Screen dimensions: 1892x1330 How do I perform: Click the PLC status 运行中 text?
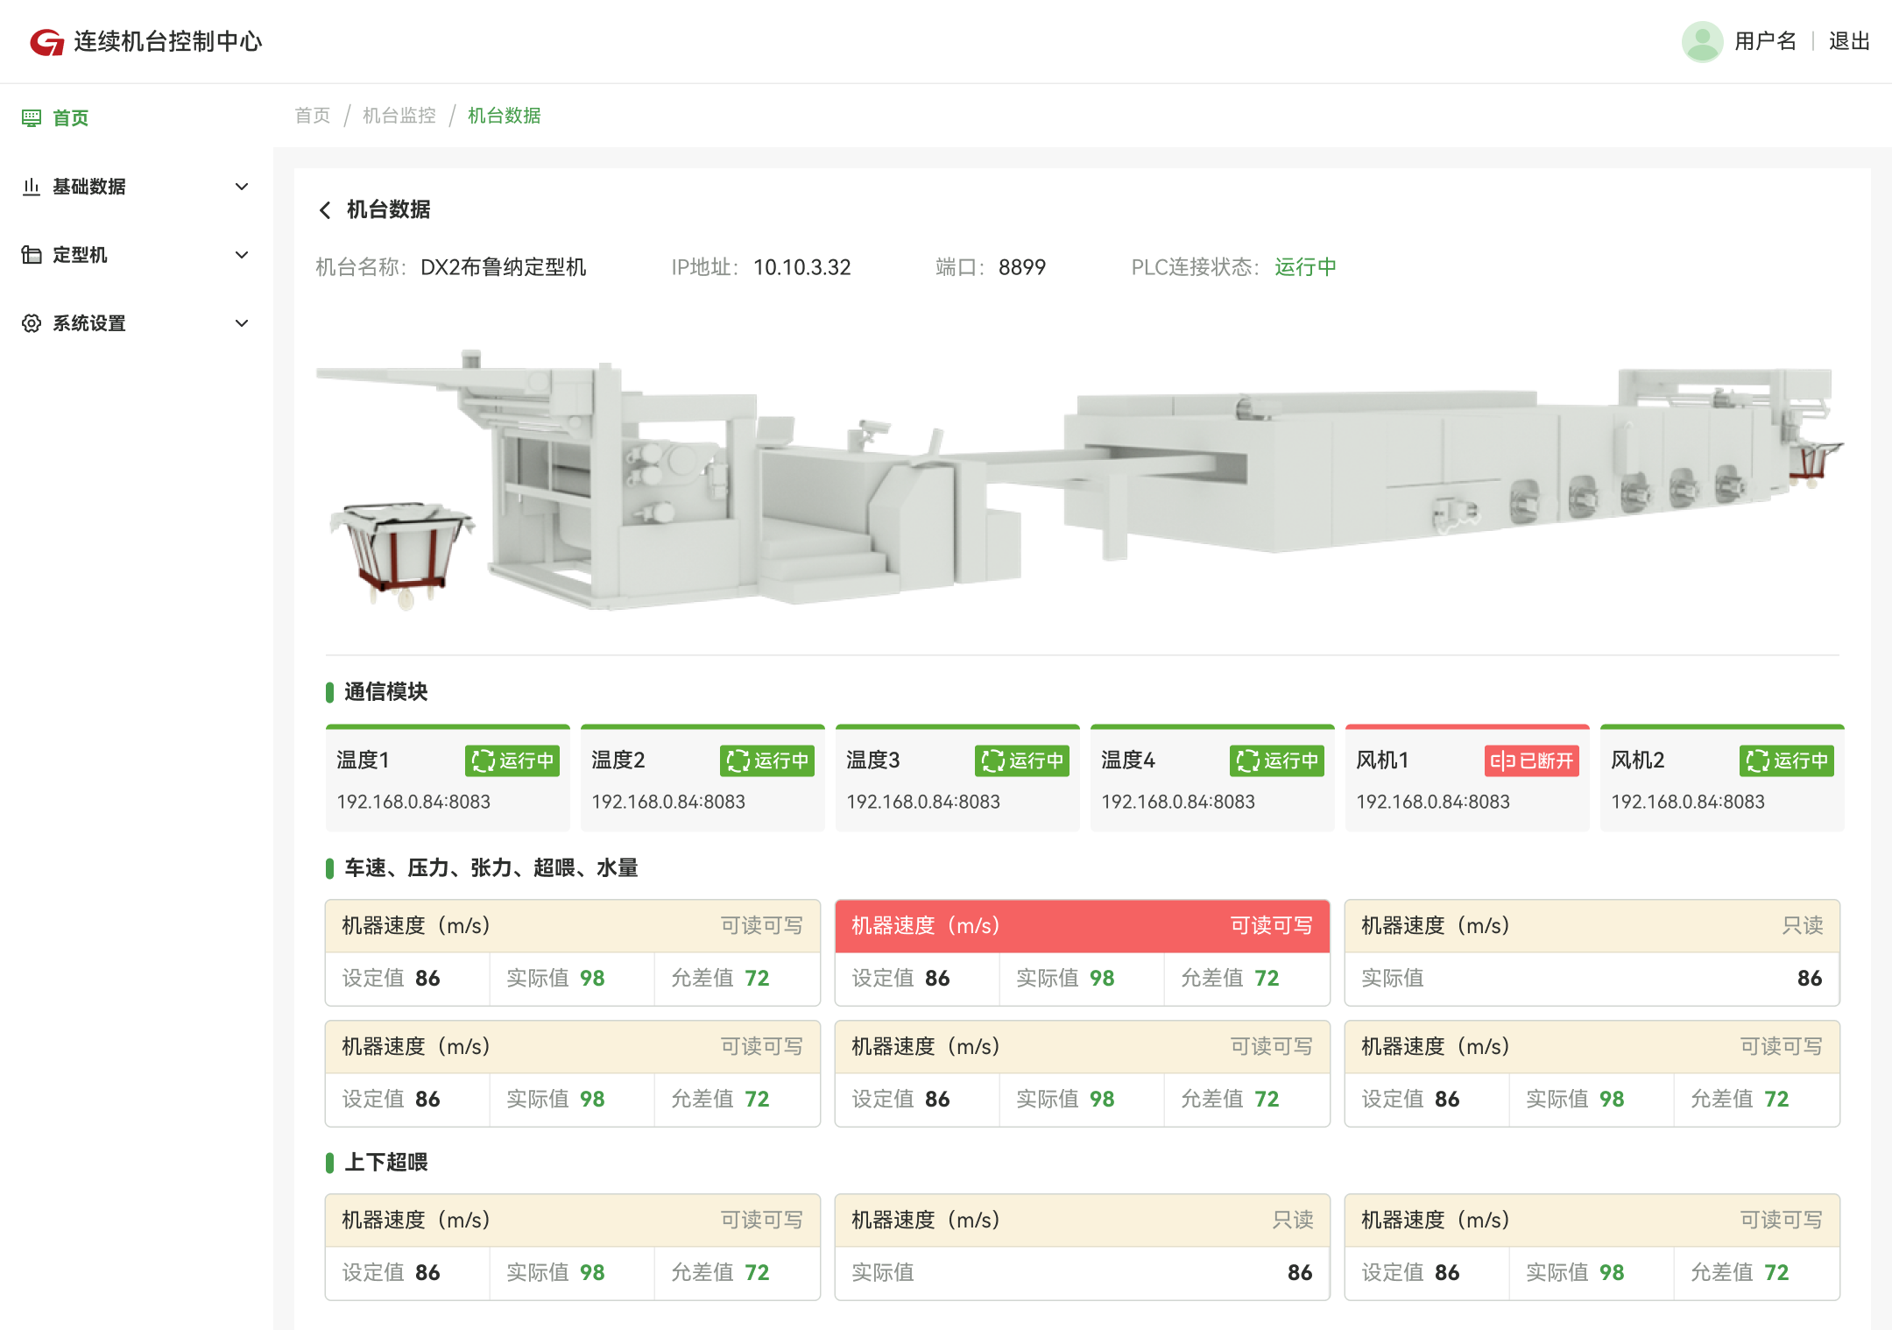click(x=1305, y=267)
